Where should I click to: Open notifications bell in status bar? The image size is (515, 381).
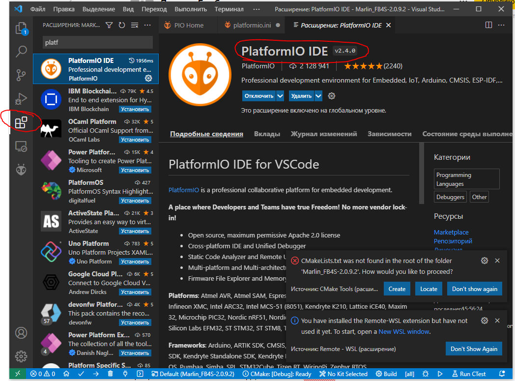pos(502,374)
